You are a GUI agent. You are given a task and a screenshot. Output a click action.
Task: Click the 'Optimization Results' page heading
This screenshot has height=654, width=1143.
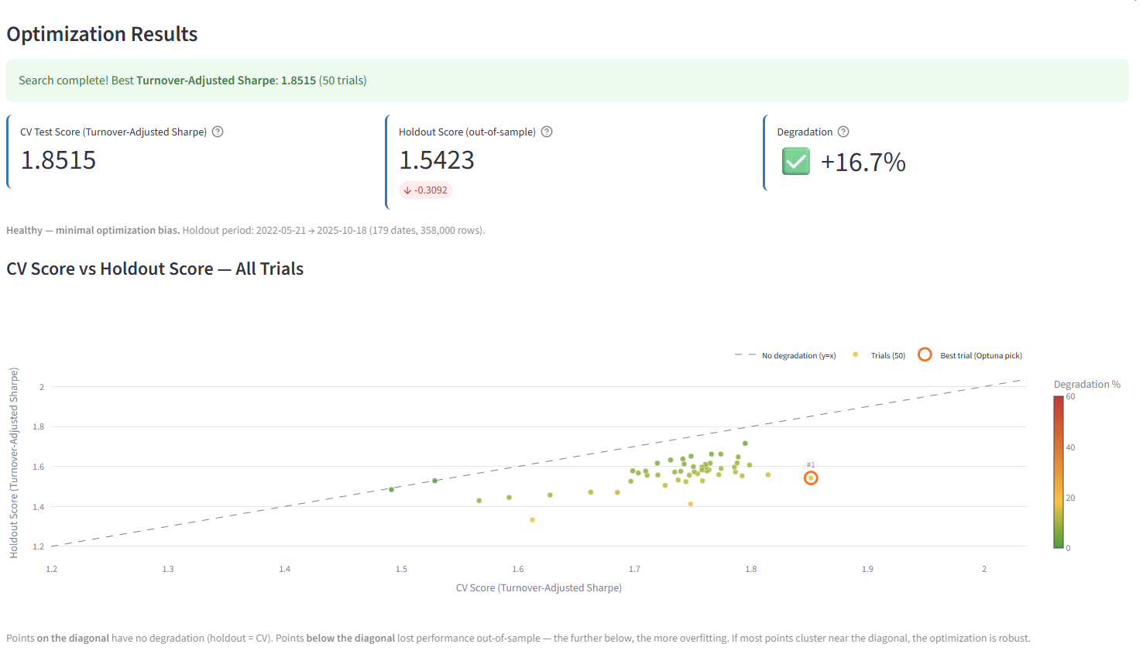pos(102,34)
